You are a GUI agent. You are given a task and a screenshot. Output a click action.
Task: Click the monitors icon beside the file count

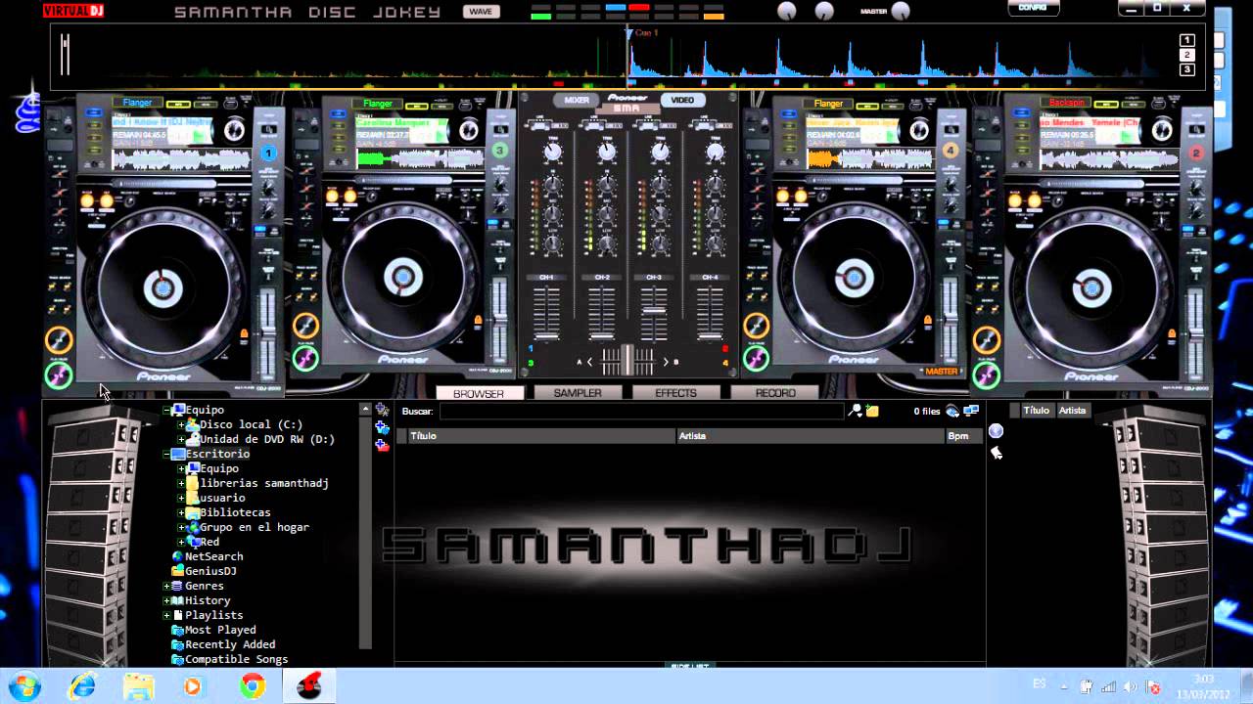click(971, 411)
